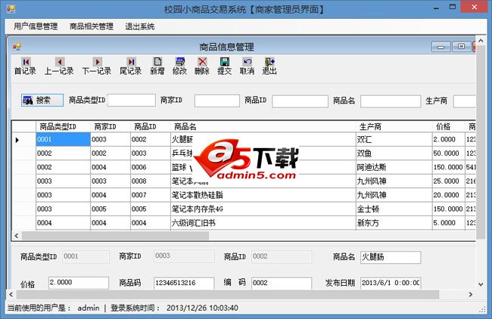Submit changes with 提交 icon

(x=224, y=66)
